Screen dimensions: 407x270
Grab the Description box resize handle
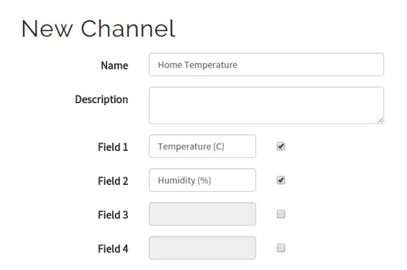pyautogui.click(x=380, y=120)
